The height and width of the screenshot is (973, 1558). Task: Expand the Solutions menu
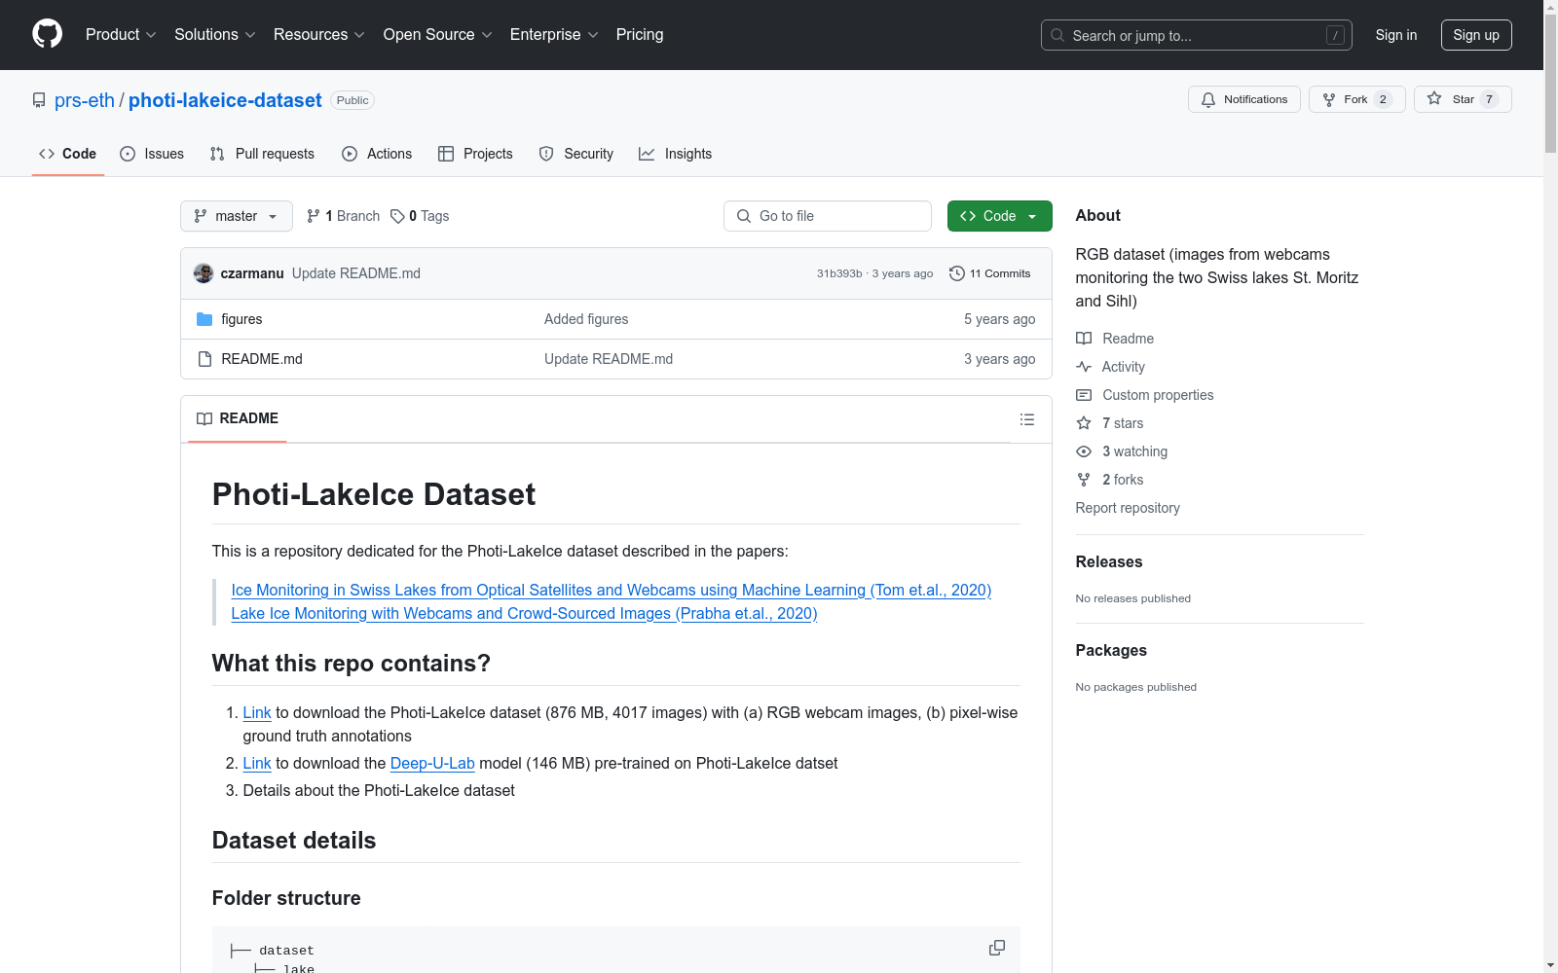215,34
